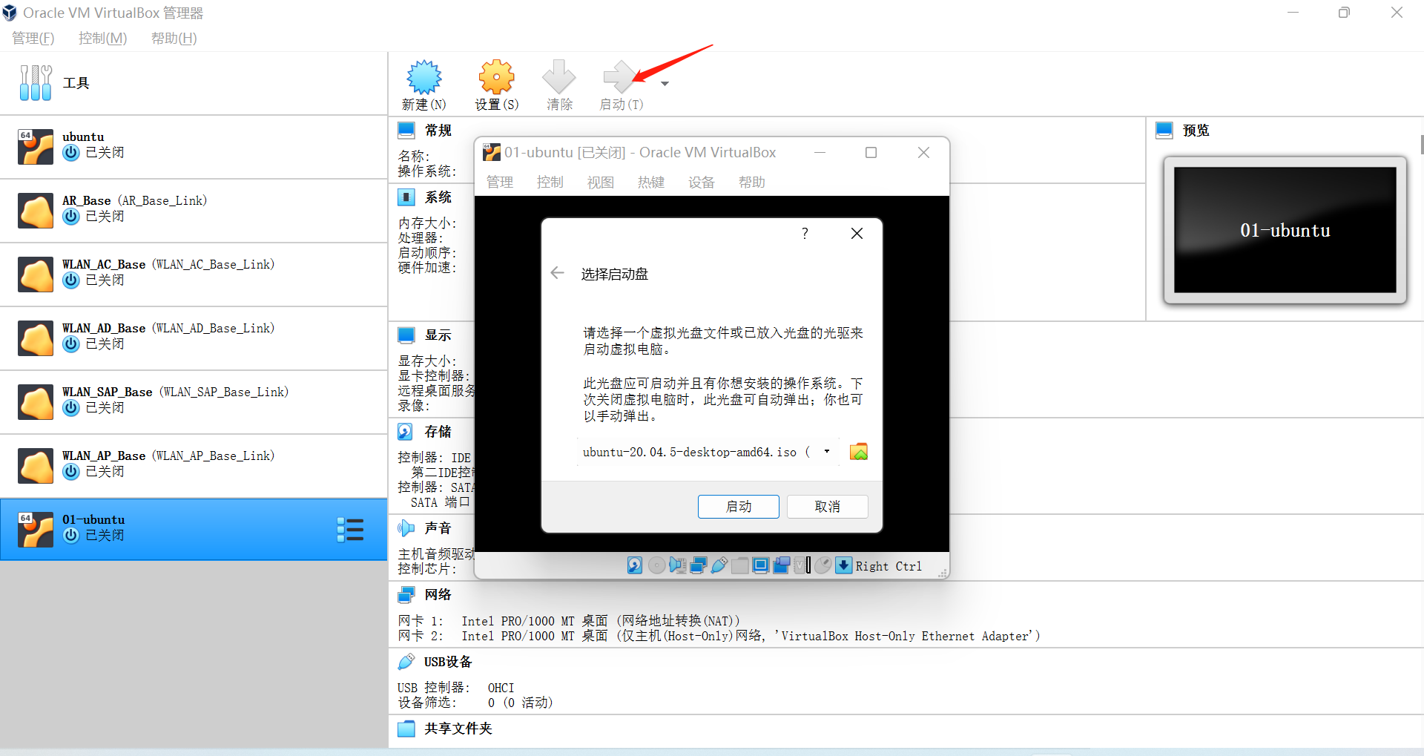Click the USB plug icon next to USB设备
The width and height of the screenshot is (1424, 756).
pos(406,662)
